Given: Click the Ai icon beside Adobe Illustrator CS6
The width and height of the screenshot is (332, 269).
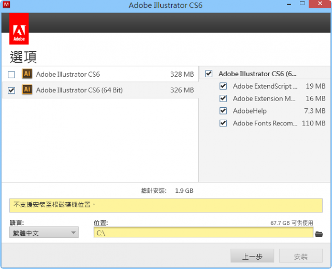Looking at the screenshot, I should point(27,74).
